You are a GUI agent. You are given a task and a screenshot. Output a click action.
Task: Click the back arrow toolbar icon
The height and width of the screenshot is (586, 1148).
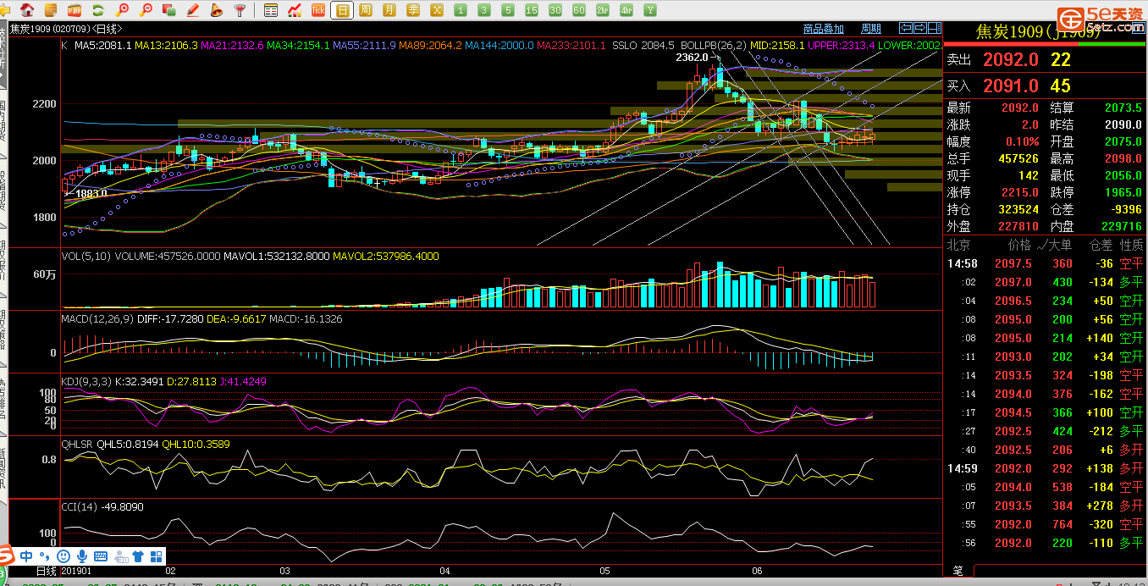tap(6, 10)
